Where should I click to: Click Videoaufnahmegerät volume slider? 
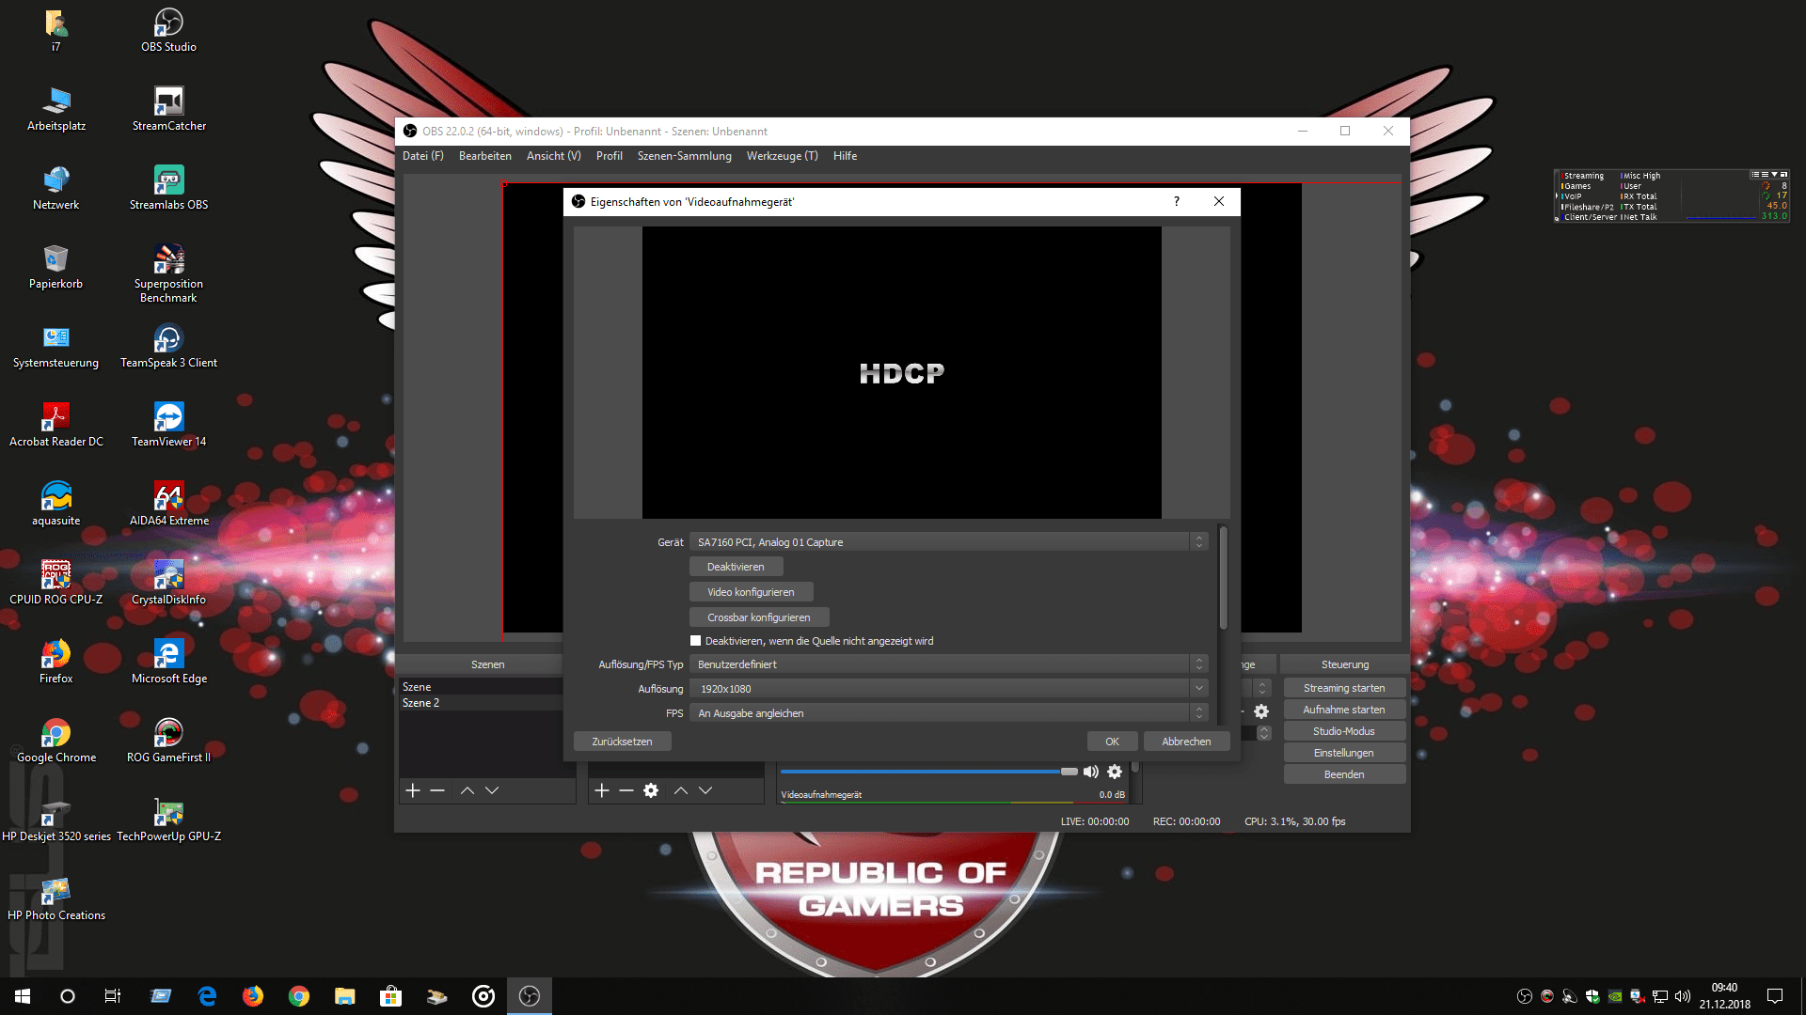click(x=929, y=772)
